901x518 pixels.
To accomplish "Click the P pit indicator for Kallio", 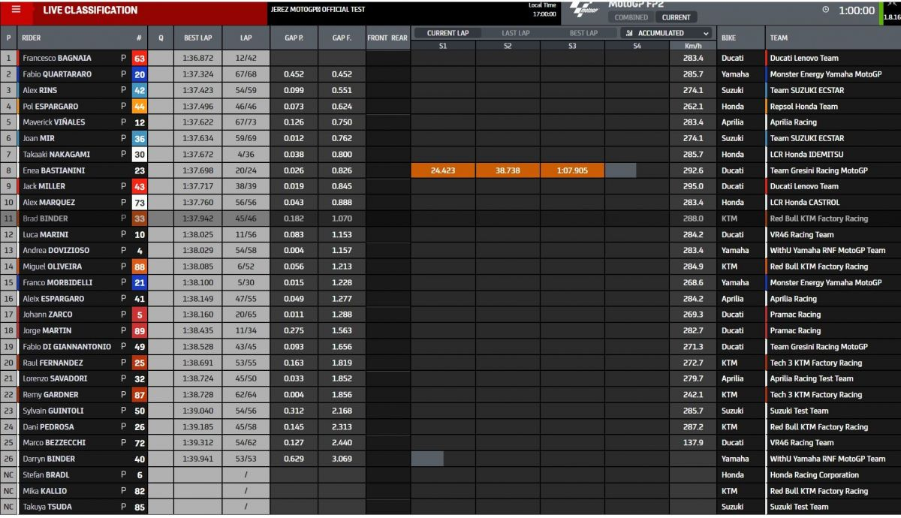I will (x=124, y=491).
